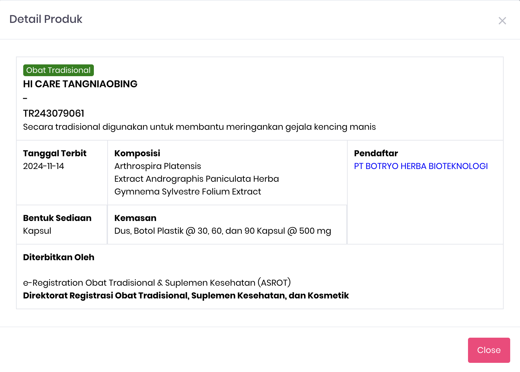
Task: Select registration number TR243079061
Action: pos(54,113)
